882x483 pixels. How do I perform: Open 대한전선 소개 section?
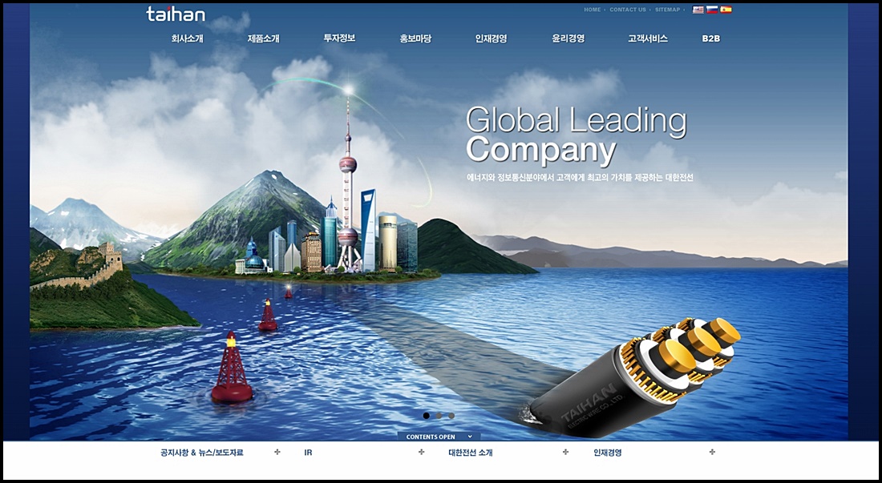[470, 452]
